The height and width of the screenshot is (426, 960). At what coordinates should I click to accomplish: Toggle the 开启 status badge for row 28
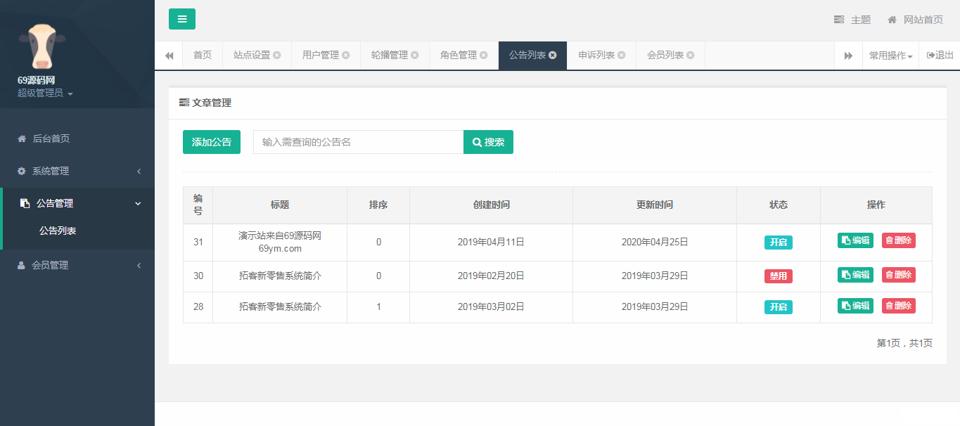(778, 307)
